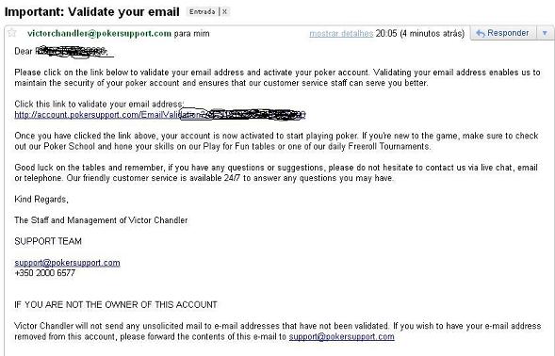Screen dimensions: 555x356
Task: Remove the Entrada label with its x
Action: 224,11
